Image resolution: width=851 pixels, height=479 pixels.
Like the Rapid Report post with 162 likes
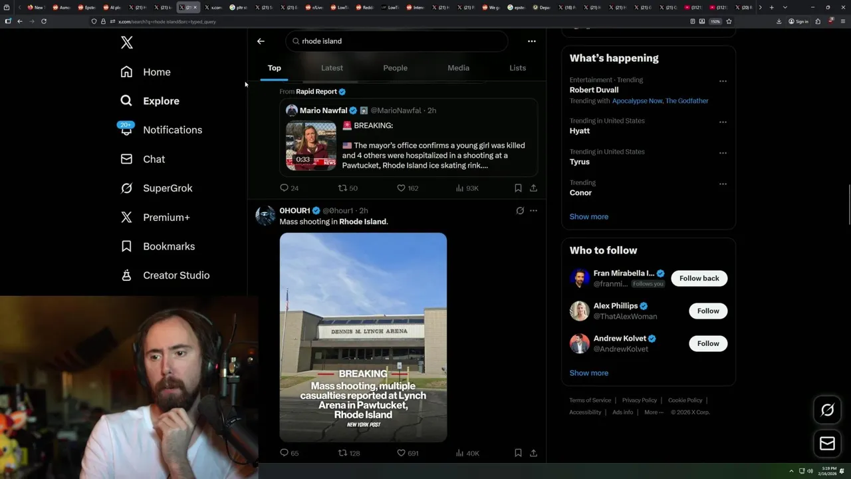[x=408, y=188]
